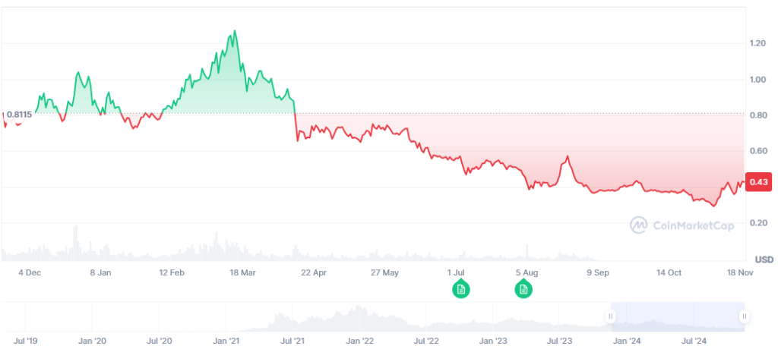This screenshot has height=346, width=778.
Task: Click the left range slider handle
Action: click(610, 316)
